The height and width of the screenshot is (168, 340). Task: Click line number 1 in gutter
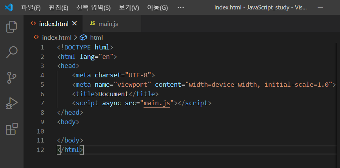[x=42, y=47]
